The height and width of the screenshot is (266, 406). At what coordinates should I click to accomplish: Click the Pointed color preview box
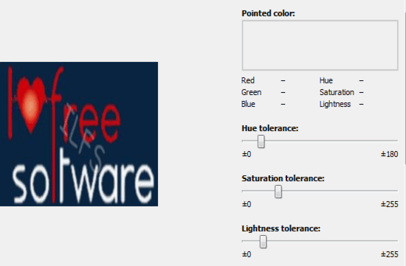pos(320,45)
